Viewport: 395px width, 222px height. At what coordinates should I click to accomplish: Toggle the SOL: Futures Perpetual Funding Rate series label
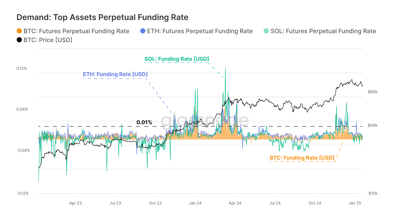(323, 31)
